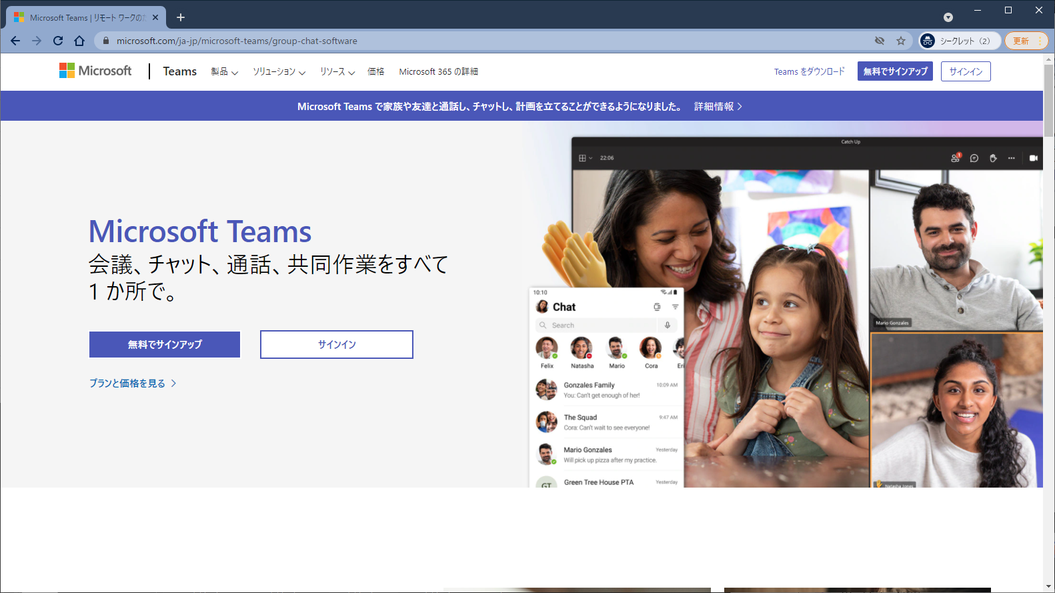Open a new browser tab
The width and height of the screenshot is (1055, 593).
coord(181,17)
